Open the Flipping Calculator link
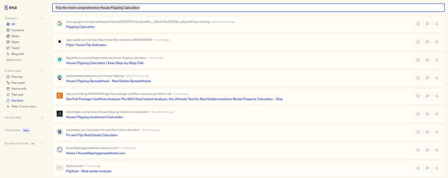Image resolution: width=448 pixels, height=178 pixels. 80,27
